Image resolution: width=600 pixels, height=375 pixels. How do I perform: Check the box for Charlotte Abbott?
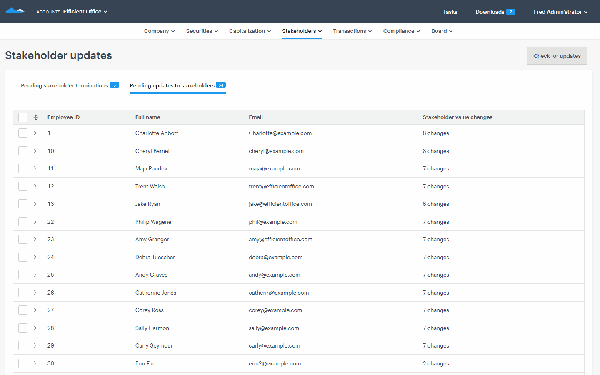click(23, 133)
